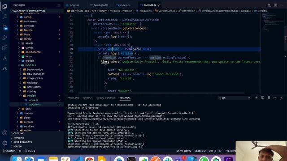Open the Search view in activity bar
The width and height of the screenshot is (287, 161).
5,17
